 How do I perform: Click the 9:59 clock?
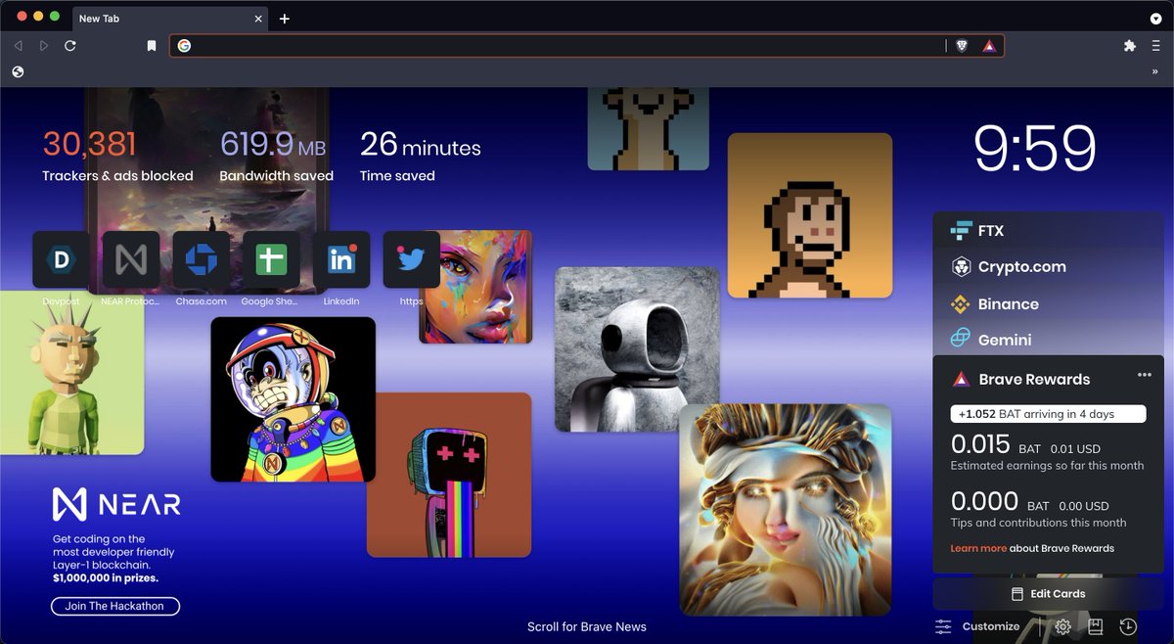click(1035, 149)
